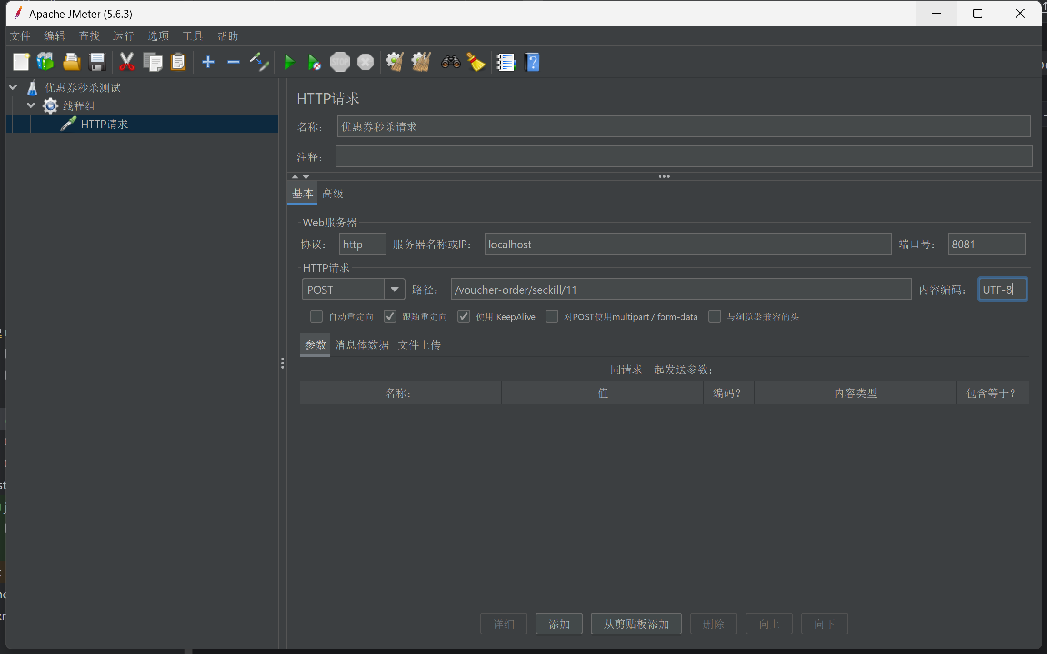
Task: Collapse the 优惠券秒杀测试 test plan node
Action: point(13,87)
